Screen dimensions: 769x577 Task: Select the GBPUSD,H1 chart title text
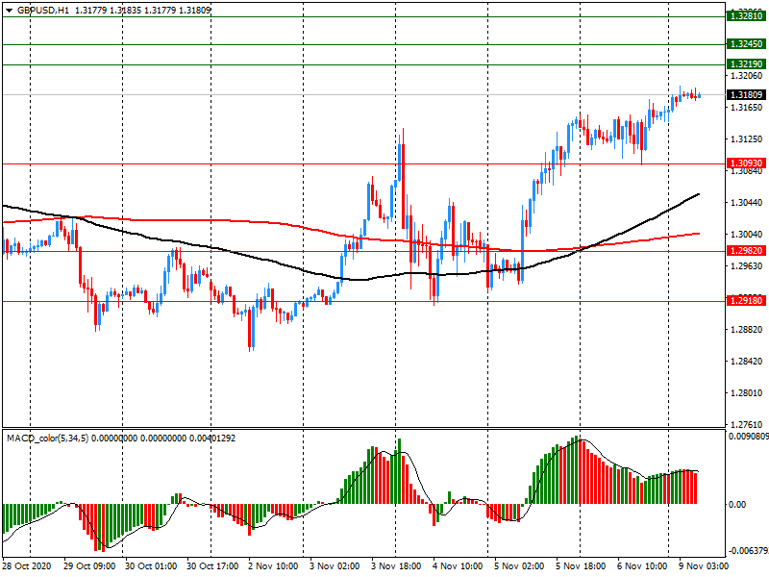(43, 10)
